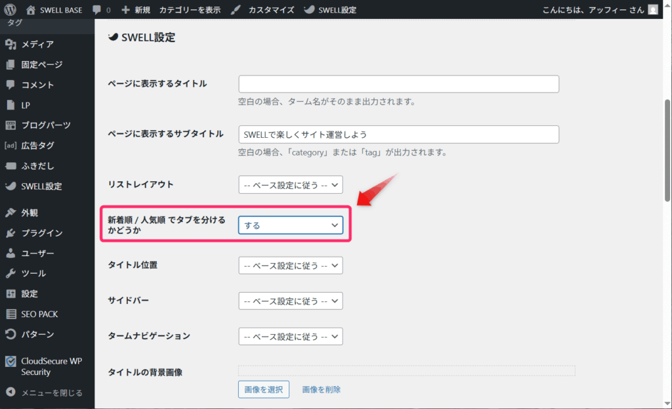
Task: Open the 新着順 / 人気順 tab split dropdown
Action: (291, 225)
